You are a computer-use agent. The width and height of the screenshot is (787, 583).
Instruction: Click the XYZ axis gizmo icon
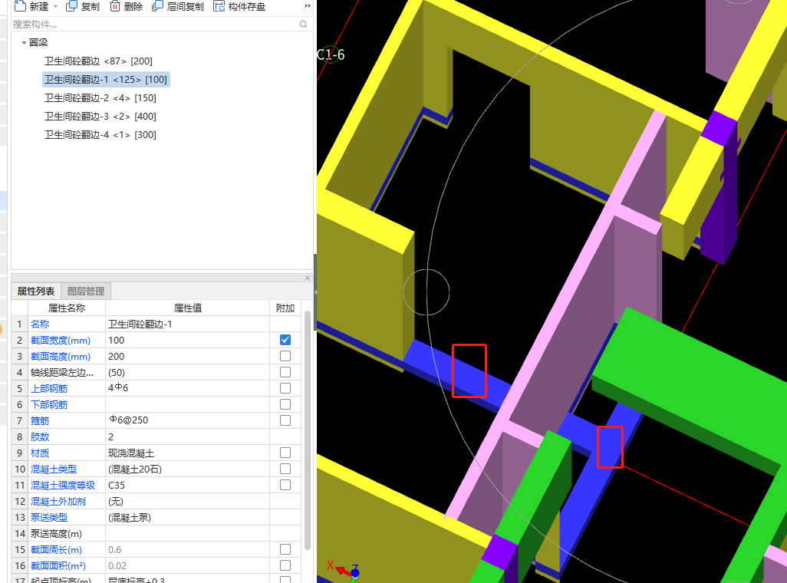pos(345,571)
